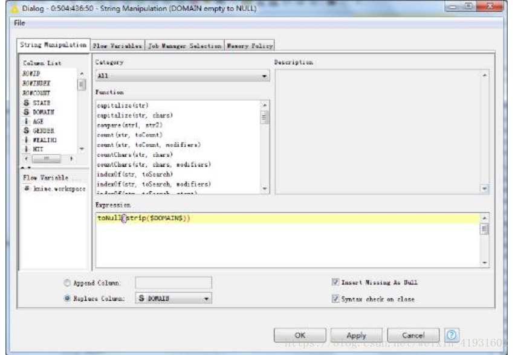515x355 pixels.
Task: Click the Function list scroll up arrow
Action: (265, 105)
